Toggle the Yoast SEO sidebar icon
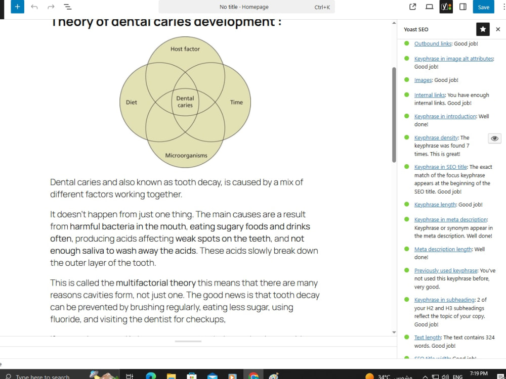The image size is (506, 379). click(x=446, y=7)
